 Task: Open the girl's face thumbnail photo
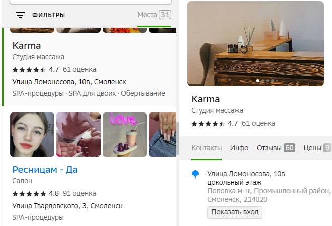point(32,135)
